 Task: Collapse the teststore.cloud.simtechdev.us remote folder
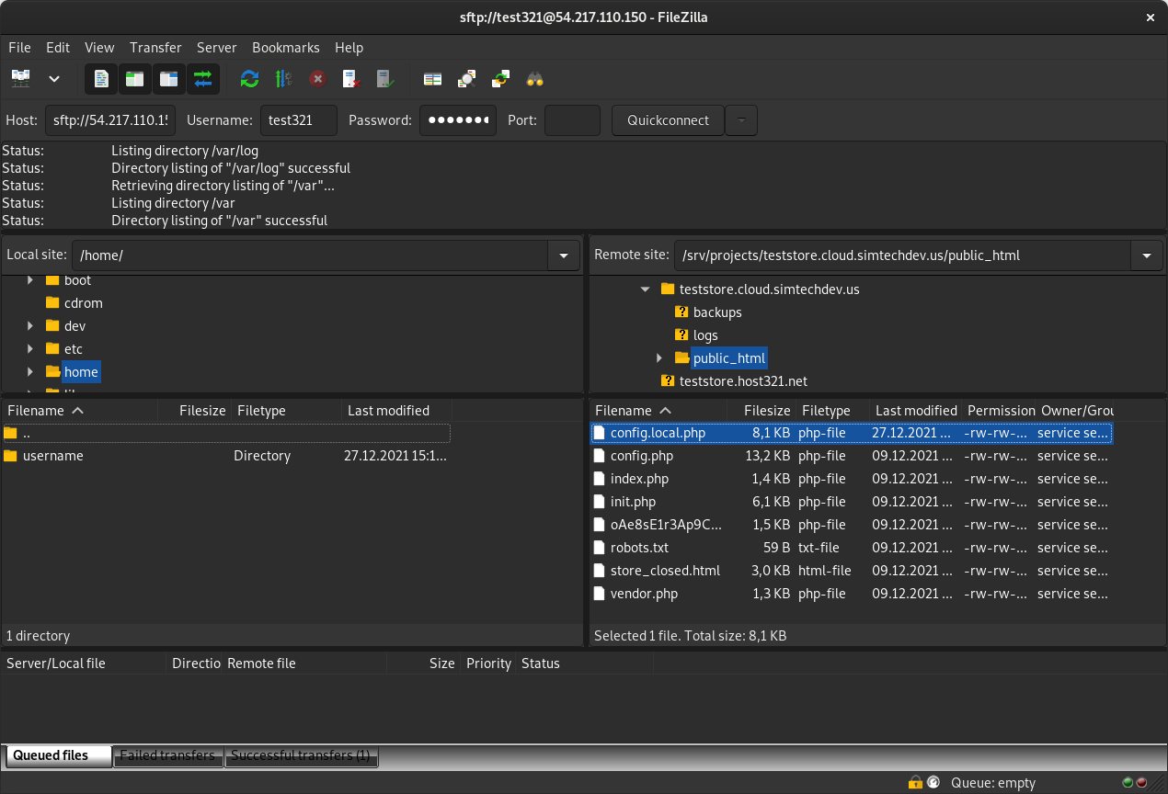coord(645,289)
